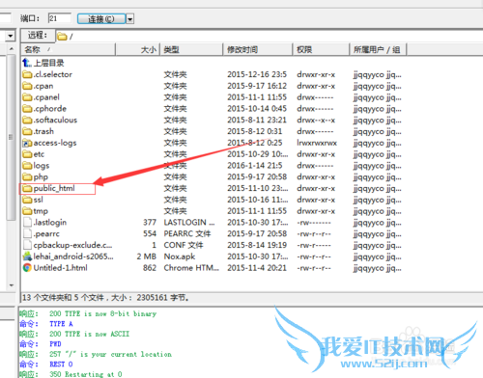The image size is (483, 378).
Task: Select the ssl folder icon
Action: pyautogui.click(x=27, y=200)
